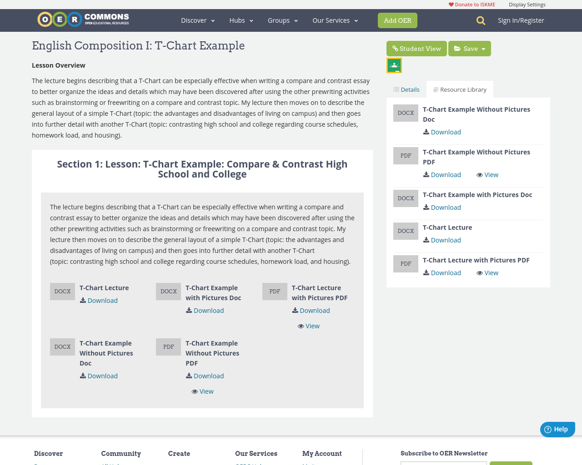Open Sign In/Register
582x465 pixels.
point(521,20)
